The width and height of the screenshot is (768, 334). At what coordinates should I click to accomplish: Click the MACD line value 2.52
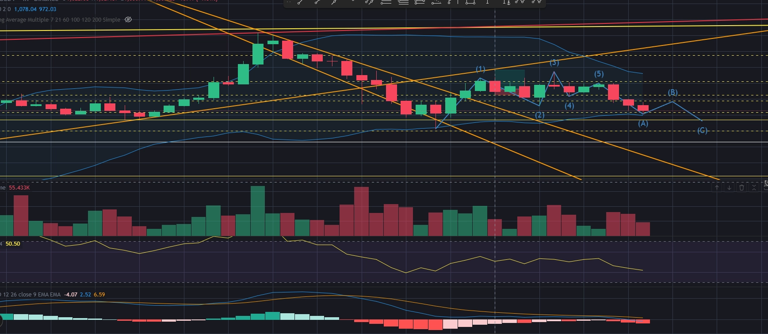(85, 295)
